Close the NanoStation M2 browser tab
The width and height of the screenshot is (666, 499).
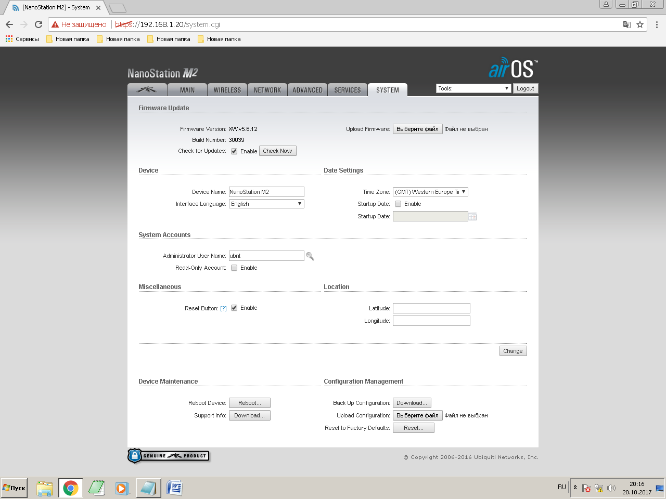pyautogui.click(x=98, y=8)
